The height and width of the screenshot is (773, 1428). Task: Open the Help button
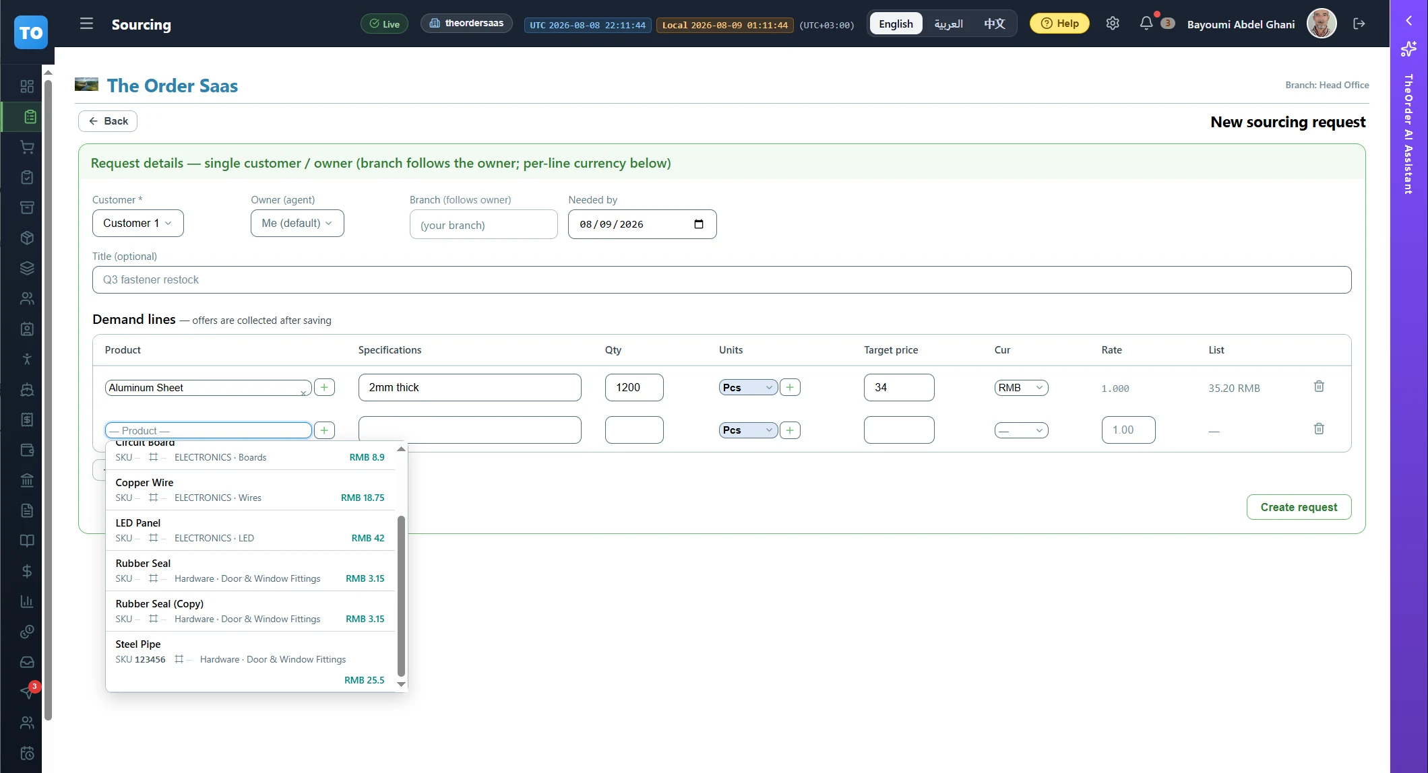tap(1059, 24)
